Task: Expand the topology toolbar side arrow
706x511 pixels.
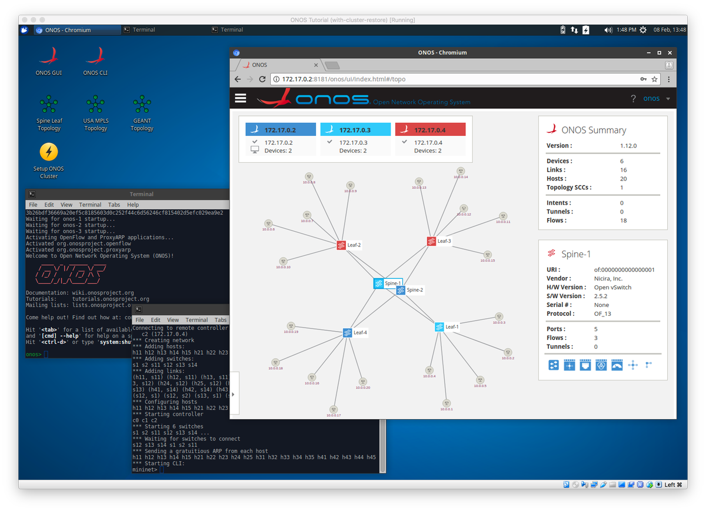Action: 234,394
